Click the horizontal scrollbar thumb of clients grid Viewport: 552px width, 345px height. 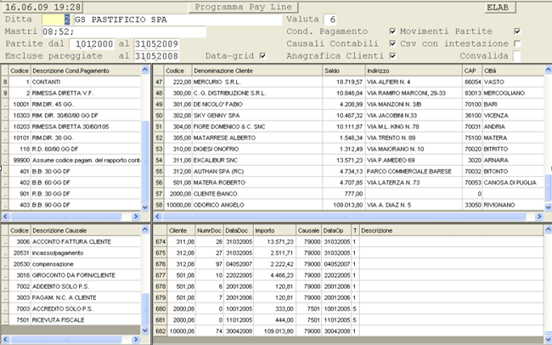pos(344,217)
